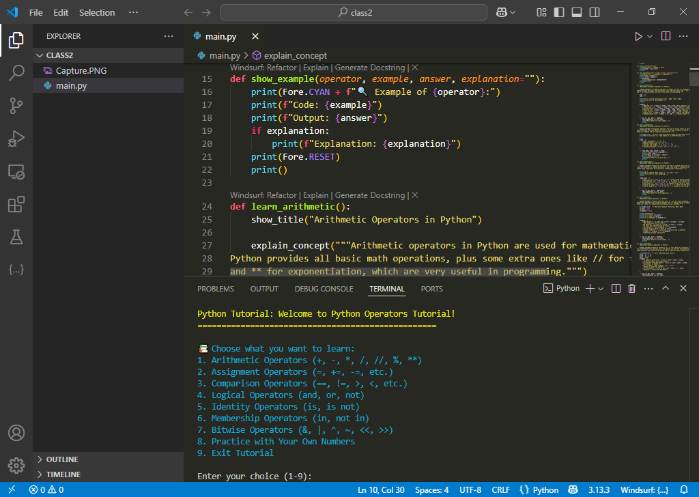Select the main.py editor tab
Screen dimensions: 699x497
(221, 37)
